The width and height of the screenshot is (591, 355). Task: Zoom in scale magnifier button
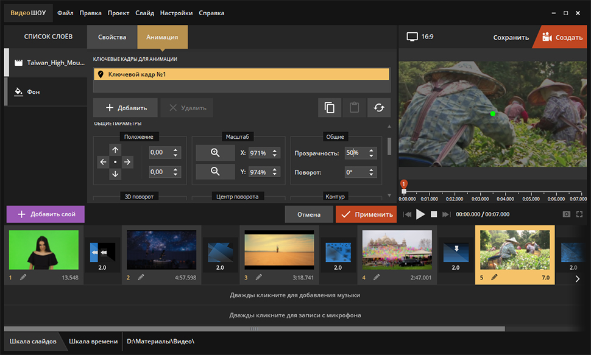coord(215,153)
